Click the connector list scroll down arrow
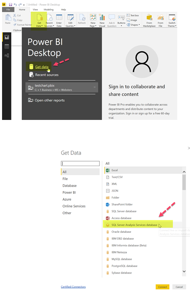Screen dimensions: 190x293 click(x=184, y=271)
